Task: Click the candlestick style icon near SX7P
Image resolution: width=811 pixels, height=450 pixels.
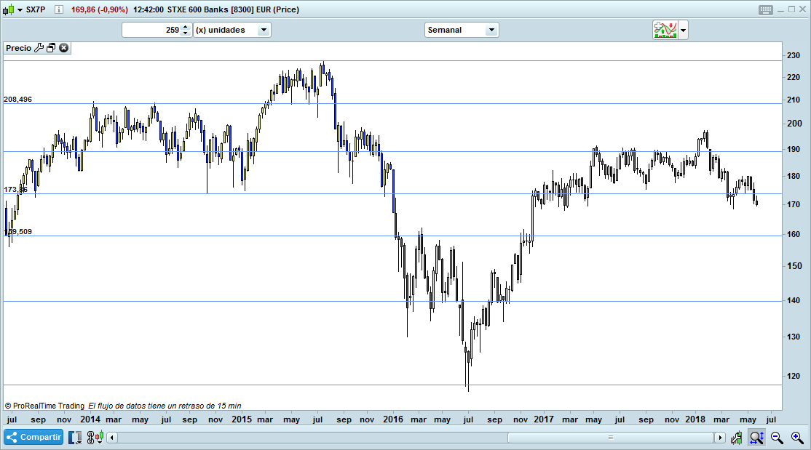Action: click(9, 9)
